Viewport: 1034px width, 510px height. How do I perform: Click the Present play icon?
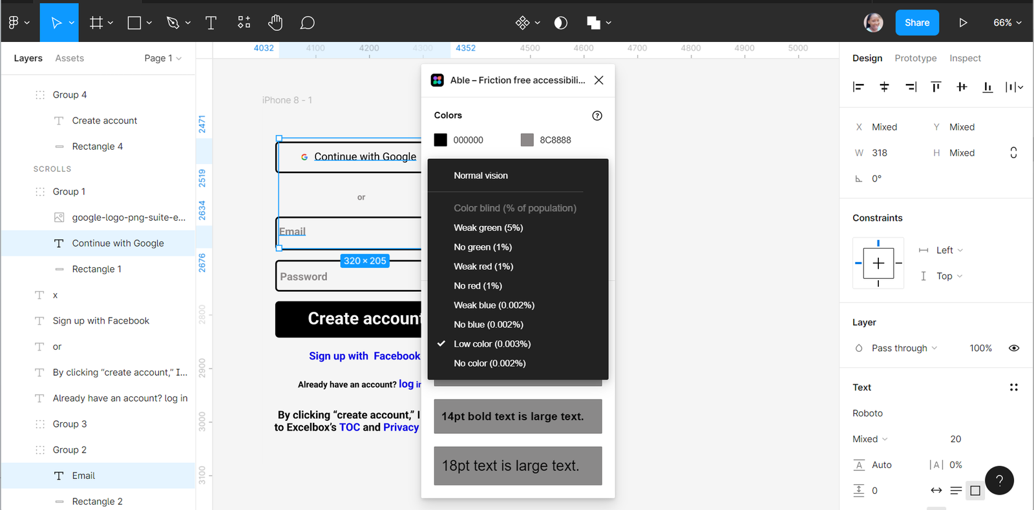point(963,23)
